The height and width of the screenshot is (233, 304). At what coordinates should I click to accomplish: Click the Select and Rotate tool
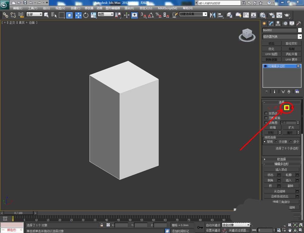coord(86,15)
